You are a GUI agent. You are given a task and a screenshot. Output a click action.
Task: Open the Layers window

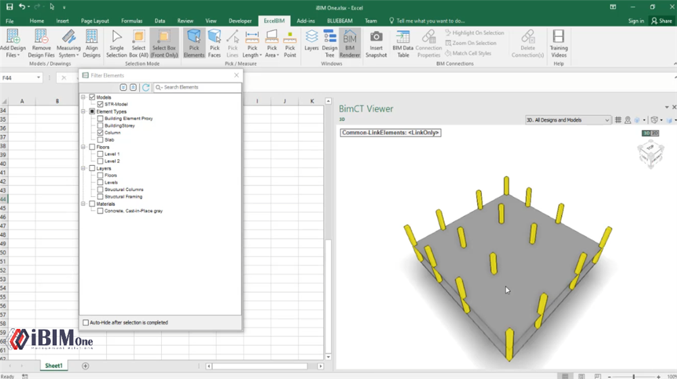(311, 41)
